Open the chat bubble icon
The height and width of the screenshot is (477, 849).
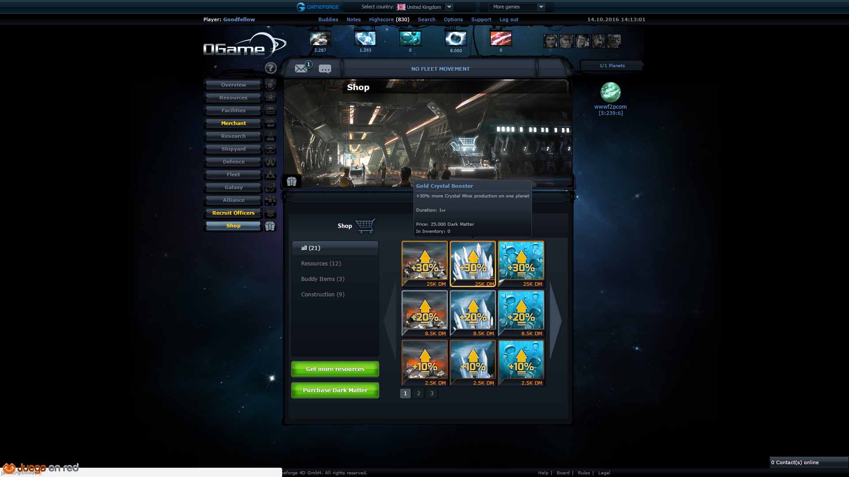pyautogui.click(x=325, y=69)
